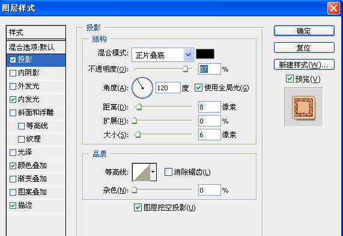Open the 正片叠底 blend mode dropdown

pos(163,55)
